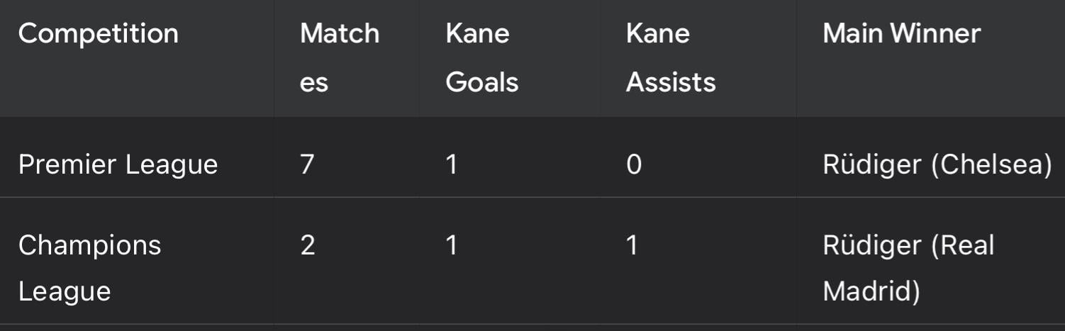Click the Main Winner column header

(901, 33)
